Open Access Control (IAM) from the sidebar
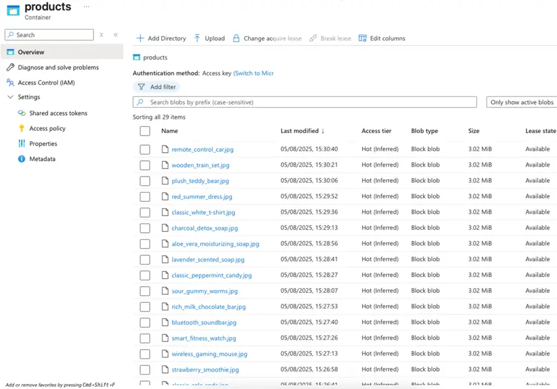This screenshot has width=557, height=389. (x=46, y=82)
